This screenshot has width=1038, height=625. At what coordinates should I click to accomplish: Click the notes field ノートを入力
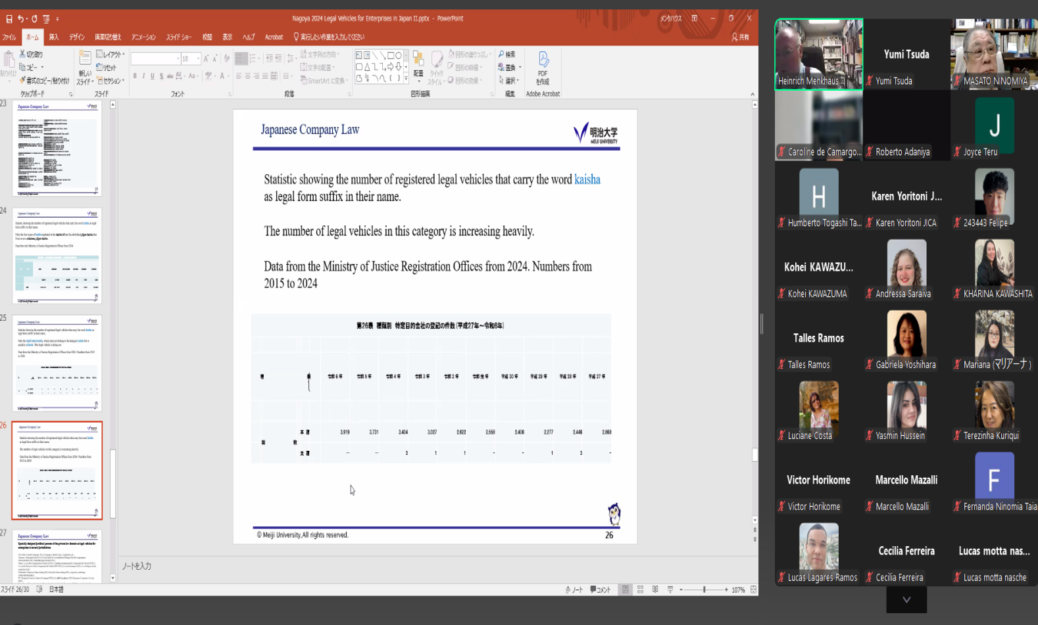[x=137, y=566]
